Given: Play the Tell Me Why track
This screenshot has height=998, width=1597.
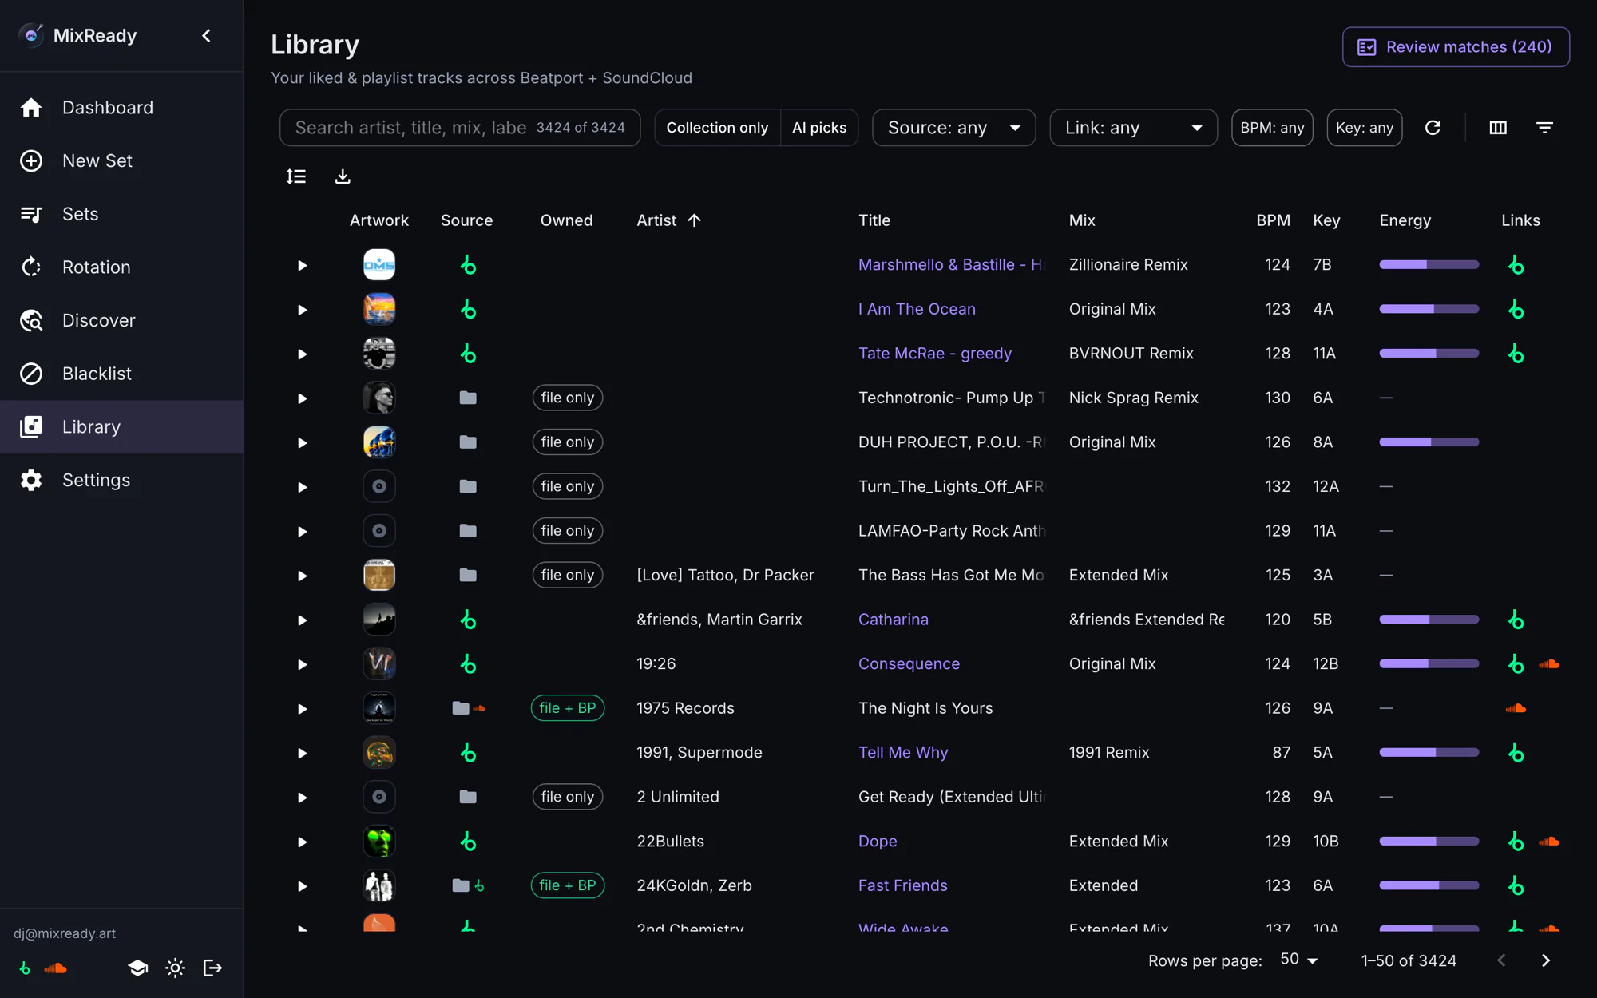Looking at the screenshot, I should 302,753.
